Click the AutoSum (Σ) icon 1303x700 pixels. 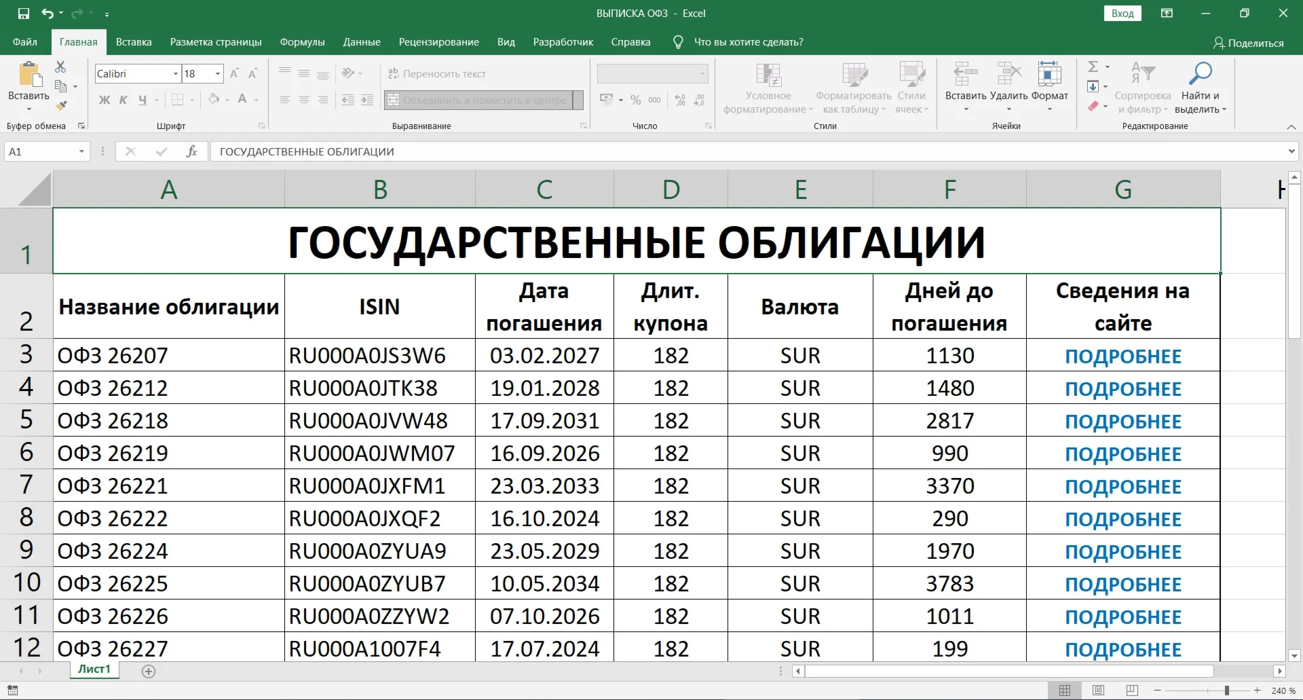(1094, 66)
